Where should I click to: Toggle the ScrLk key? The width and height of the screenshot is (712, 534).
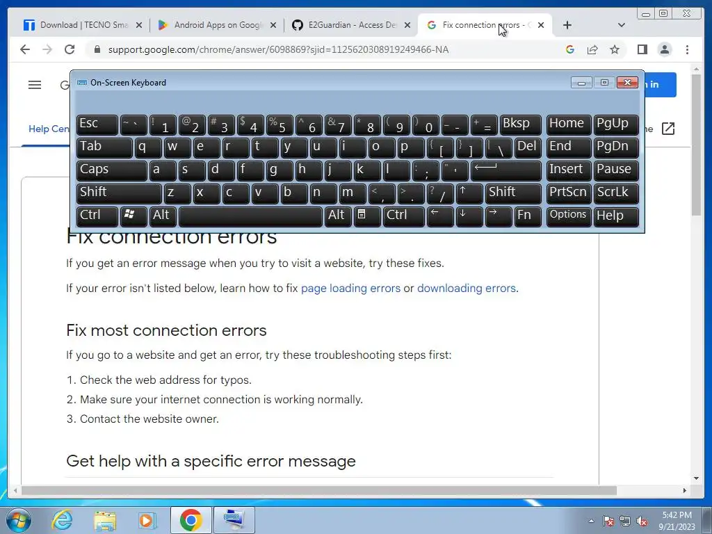coord(616,194)
